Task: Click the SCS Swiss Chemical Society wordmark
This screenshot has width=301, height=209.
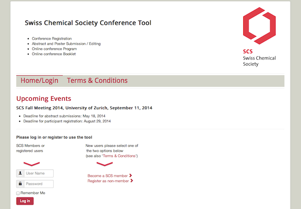Action: click(x=259, y=58)
